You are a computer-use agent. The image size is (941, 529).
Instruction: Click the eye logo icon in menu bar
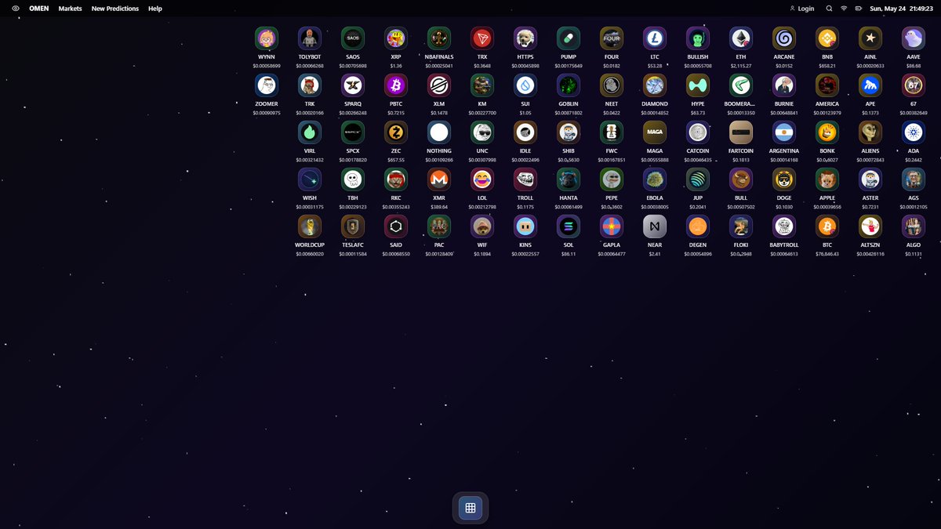pyautogui.click(x=16, y=9)
